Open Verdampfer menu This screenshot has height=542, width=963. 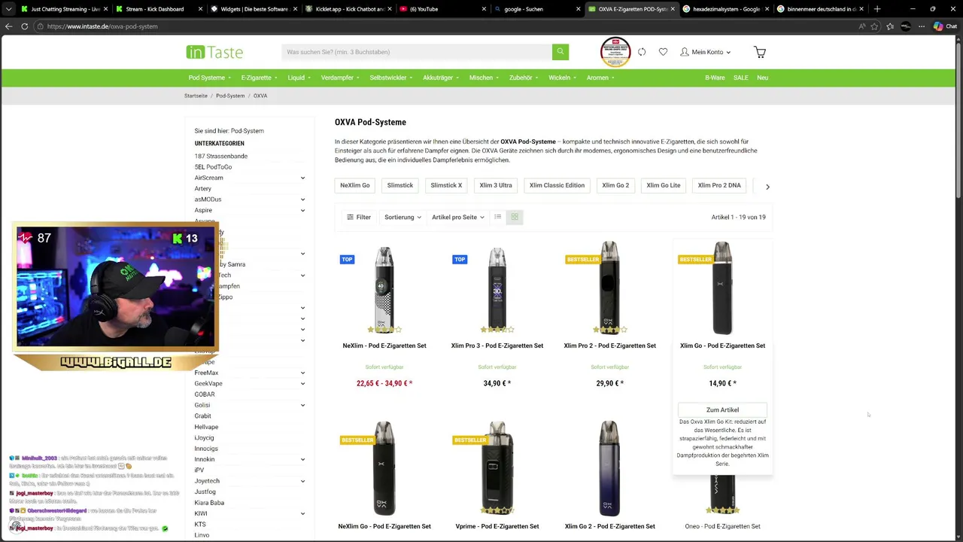tap(340, 78)
